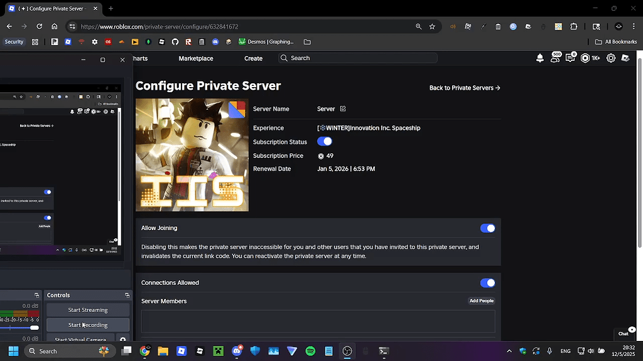This screenshot has height=361, width=643.
Task: Open Roblox messages icon
Action: point(570,58)
